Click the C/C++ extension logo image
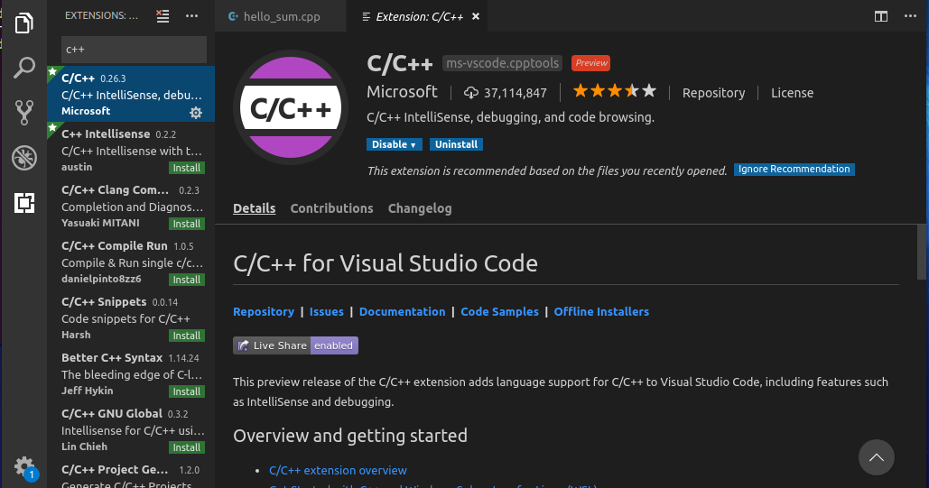Screen dimensions: 929x488 tap(291, 107)
